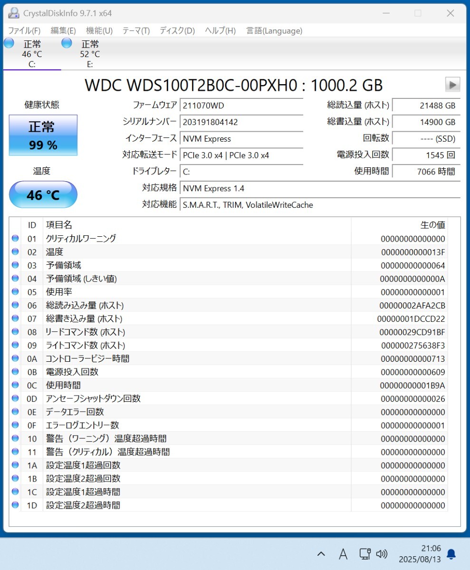Click status orb for attribute 03 予備領域
Viewport: 470px width, 570px height.
click(15, 265)
